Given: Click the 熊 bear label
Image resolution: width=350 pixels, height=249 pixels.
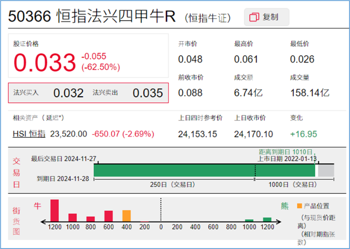Looking at the screenshot, I should [285, 206].
